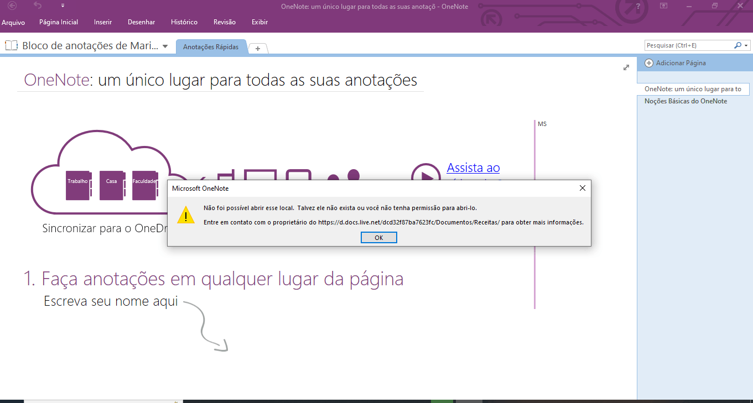Viewport: 753px width, 403px height.
Task: Open the search scope dropdown arrow
Action: [x=746, y=45]
